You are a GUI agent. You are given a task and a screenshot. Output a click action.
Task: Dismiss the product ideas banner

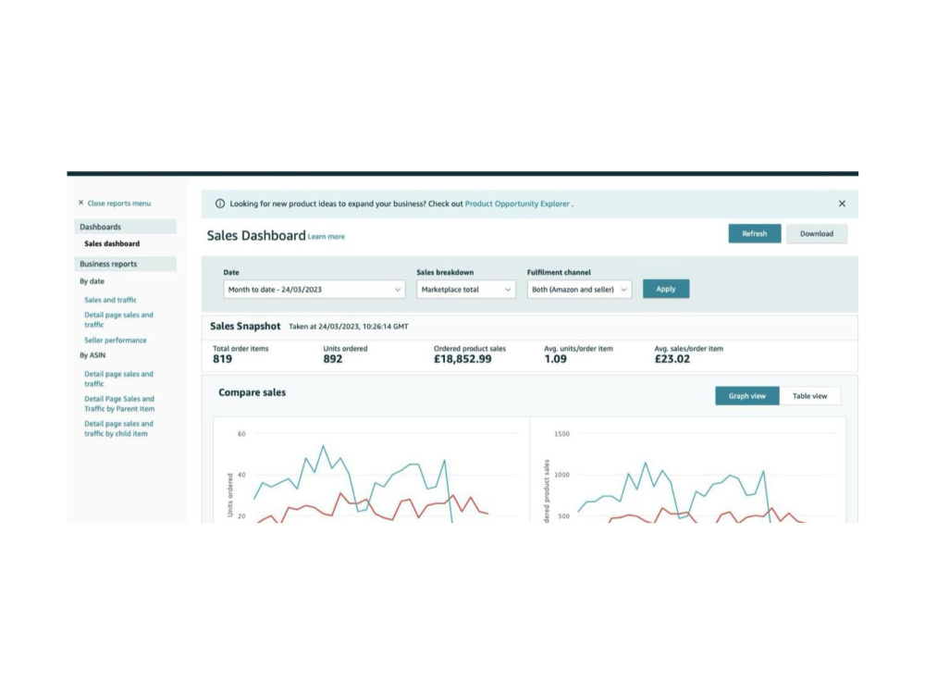(842, 204)
